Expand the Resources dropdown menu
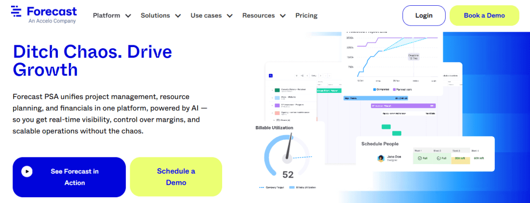This screenshot has height=203, width=530. pos(264,15)
